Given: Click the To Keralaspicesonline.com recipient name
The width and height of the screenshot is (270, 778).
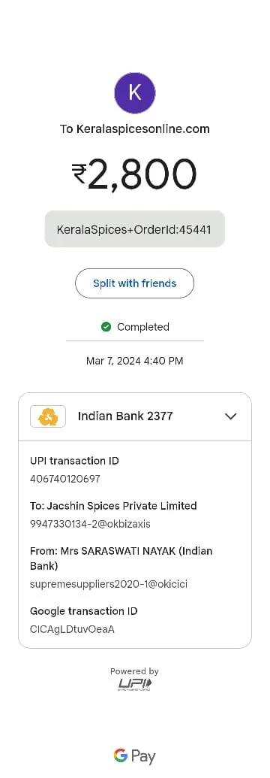Looking at the screenshot, I should [135, 129].
